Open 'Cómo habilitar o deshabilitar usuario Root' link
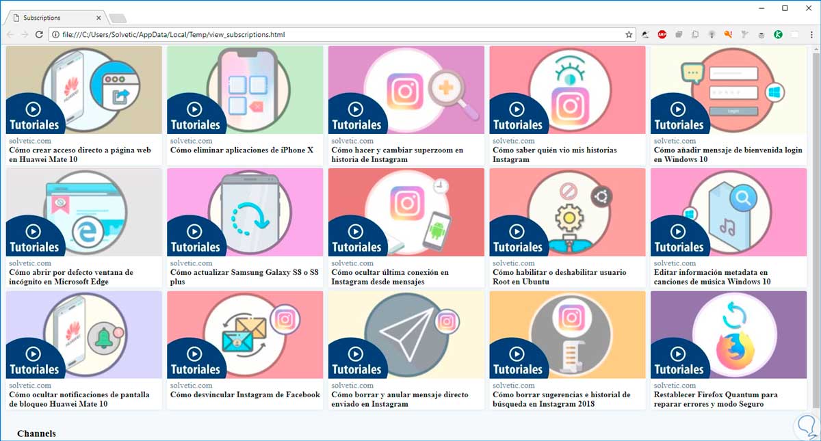Screen dimensions: 821x441 click(x=560, y=277)
